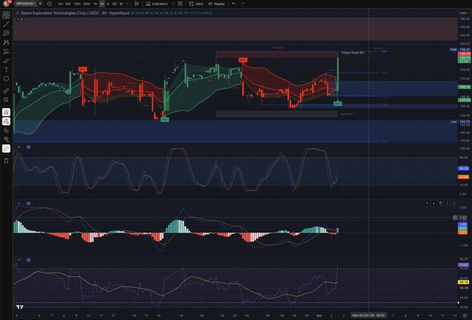Activate the zoom in tool
The image size is (472, 320).
pyautogui.click(x=6, y=100)
